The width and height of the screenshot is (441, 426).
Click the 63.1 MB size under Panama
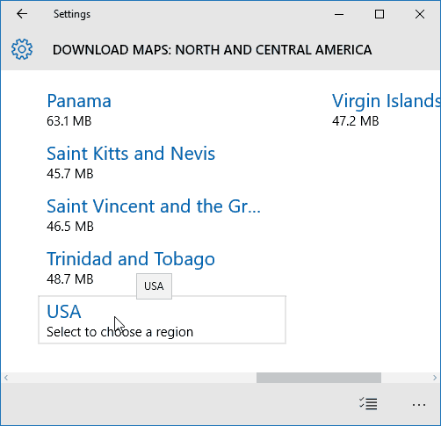point(69,121)
